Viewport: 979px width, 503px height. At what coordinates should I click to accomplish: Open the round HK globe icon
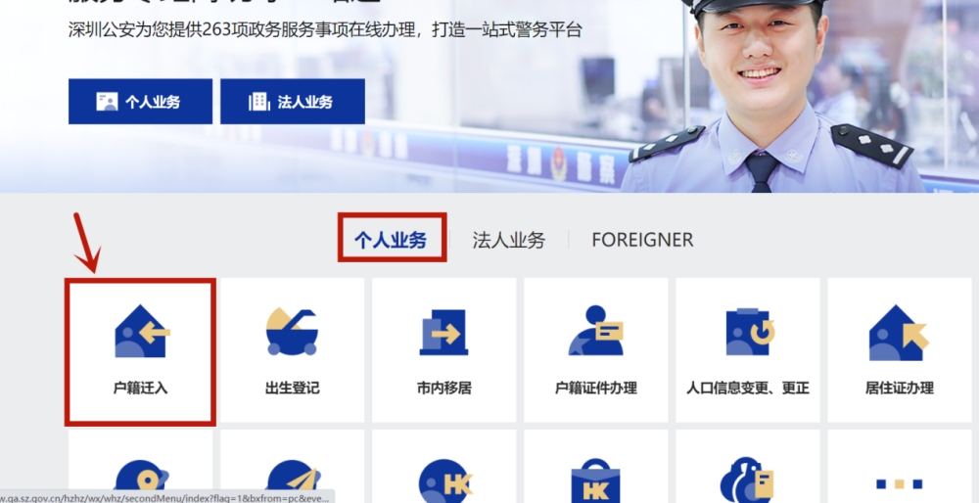(445, 481)
